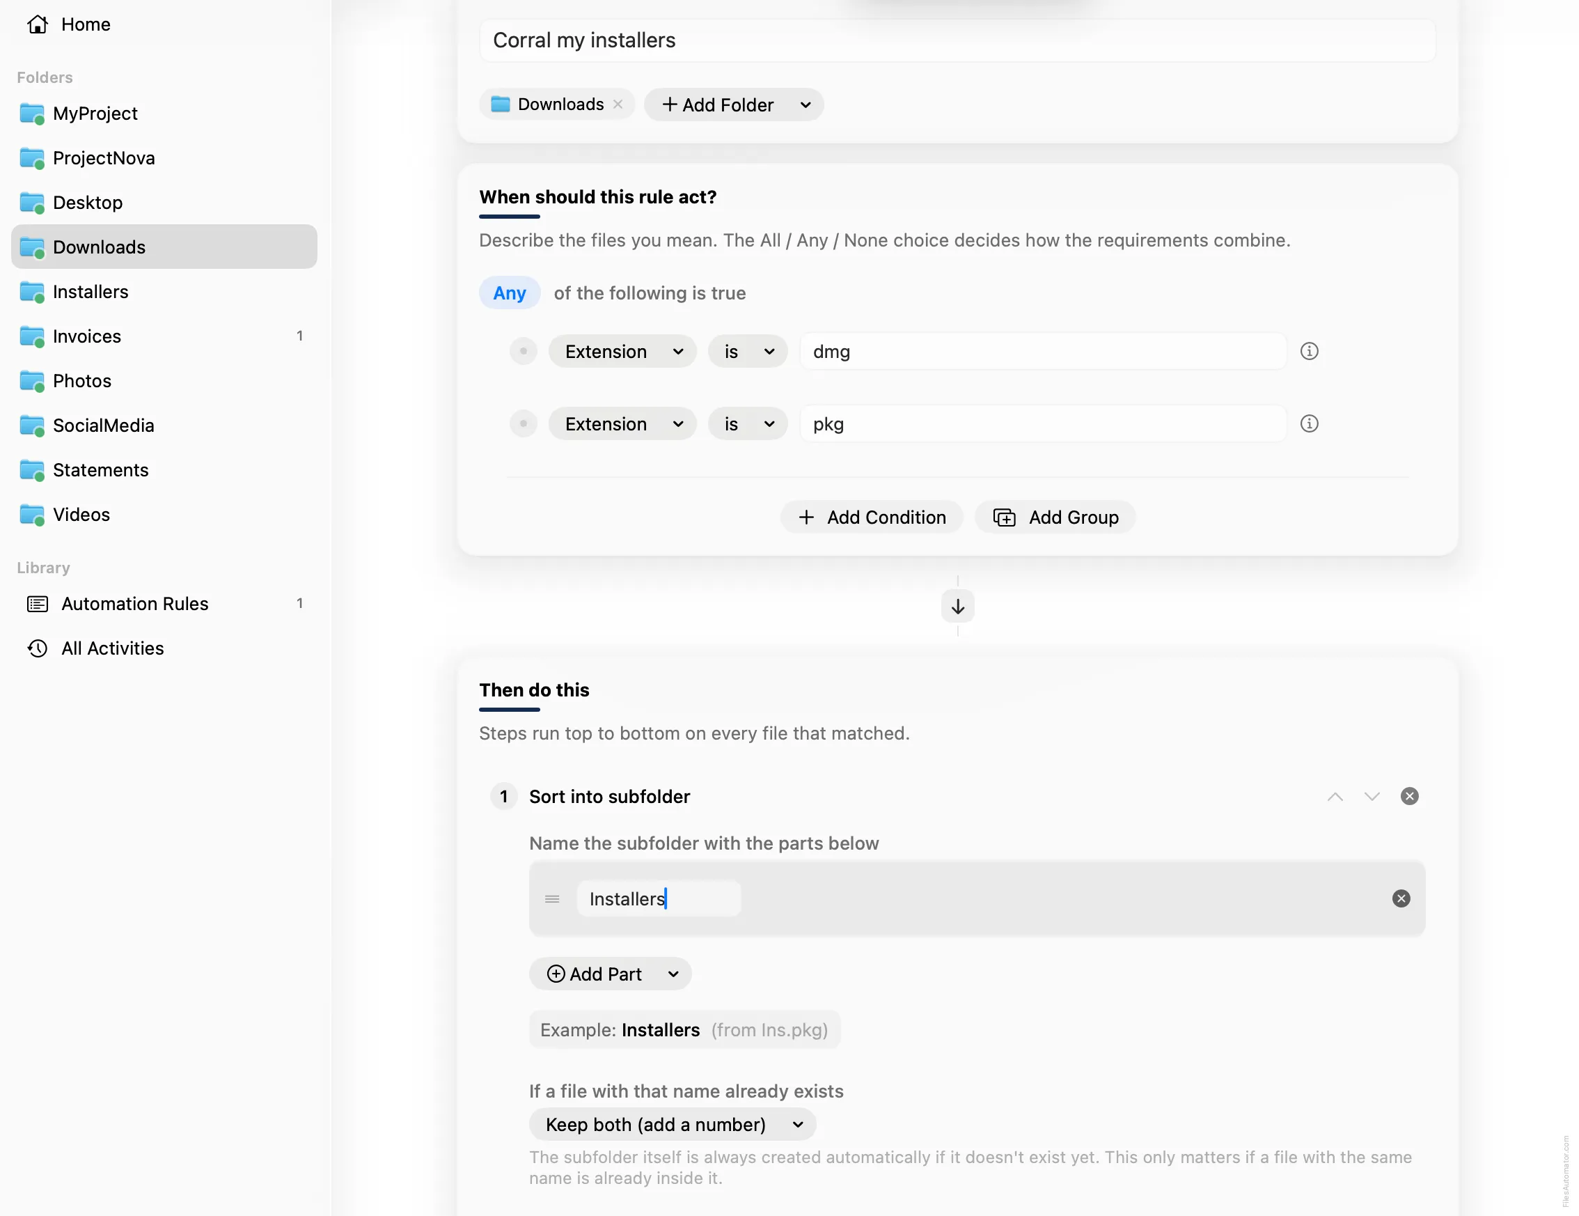Toggle the pkg condition row bullet

point(524,424)
